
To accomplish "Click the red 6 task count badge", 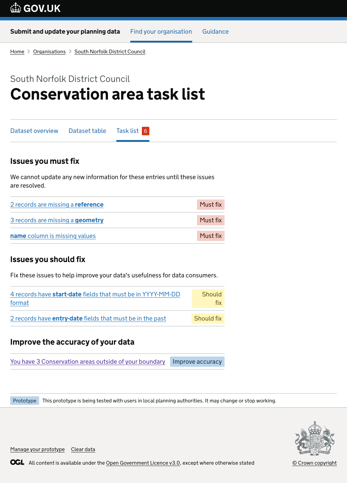I will [x=146, y=131].
